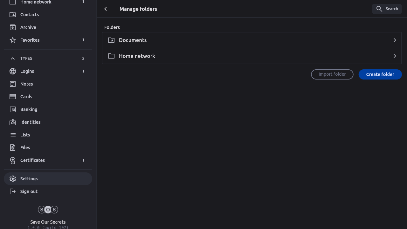
Task: Click the Archive box icon
Action: coord(13,27)
